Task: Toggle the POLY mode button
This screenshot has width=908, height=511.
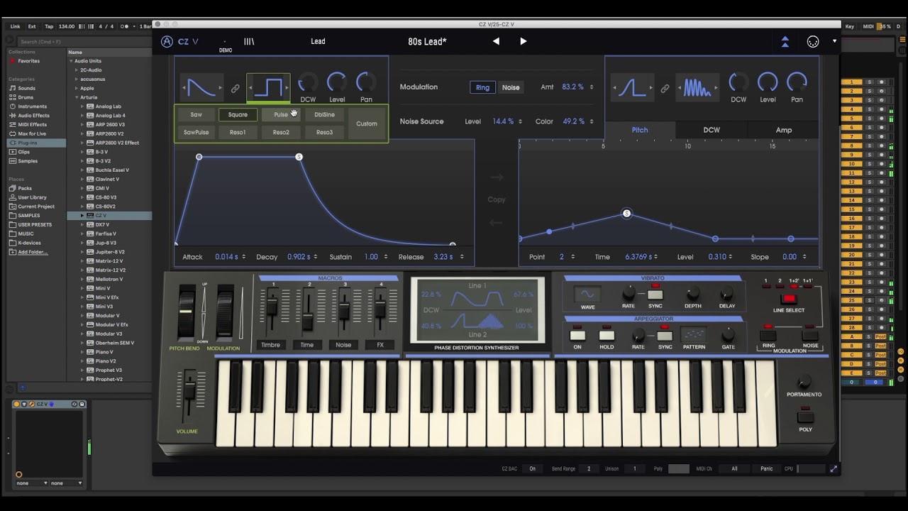Action: (x=805, y=417)
